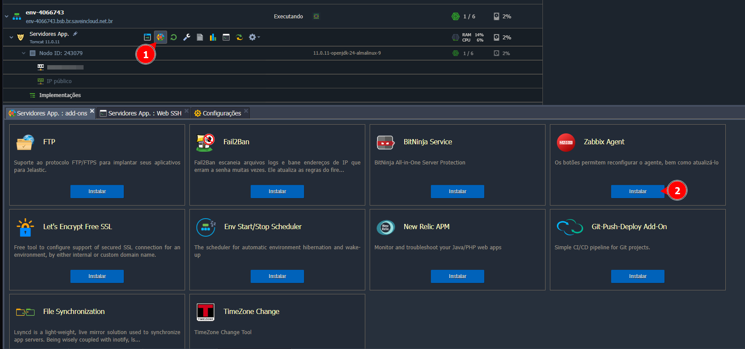The image size is (745, 349).
Task: Close the Servidores App. add-ons tab
Action: click(x=92, y=111)
